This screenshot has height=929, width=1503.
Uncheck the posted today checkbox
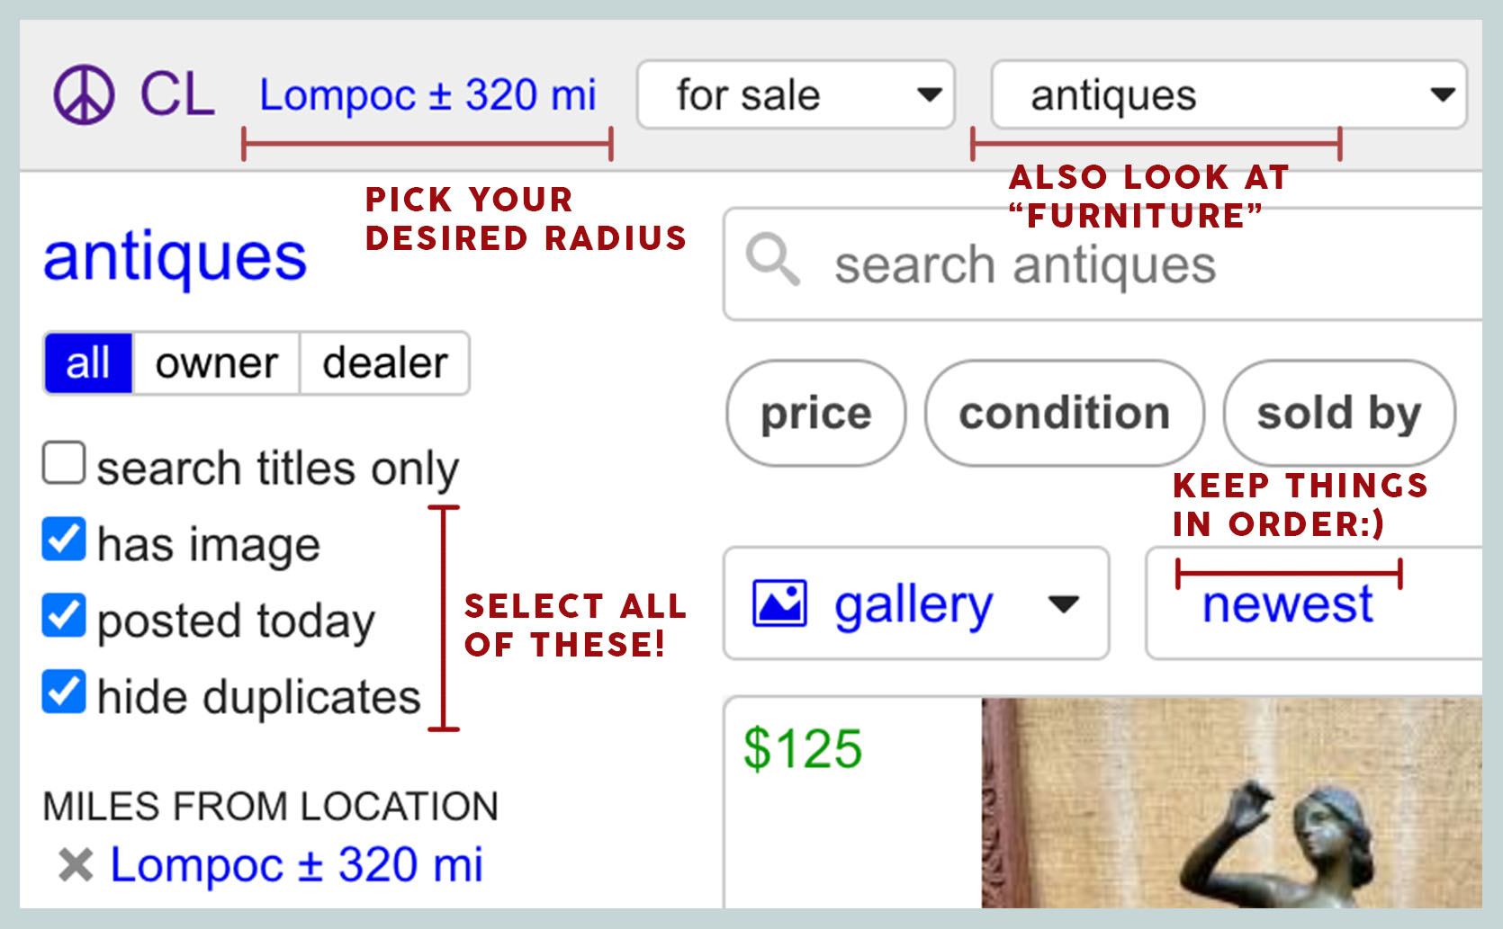(64, 615)
